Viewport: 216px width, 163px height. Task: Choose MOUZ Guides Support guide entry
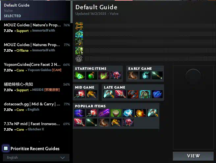[x=36, y=28]
